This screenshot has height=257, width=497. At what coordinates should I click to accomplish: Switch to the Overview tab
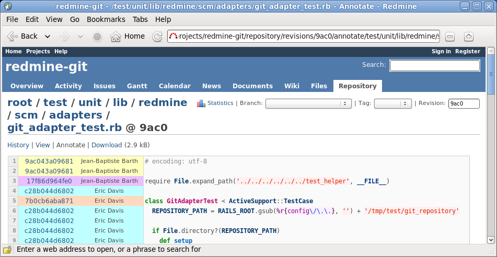point(27,86)
